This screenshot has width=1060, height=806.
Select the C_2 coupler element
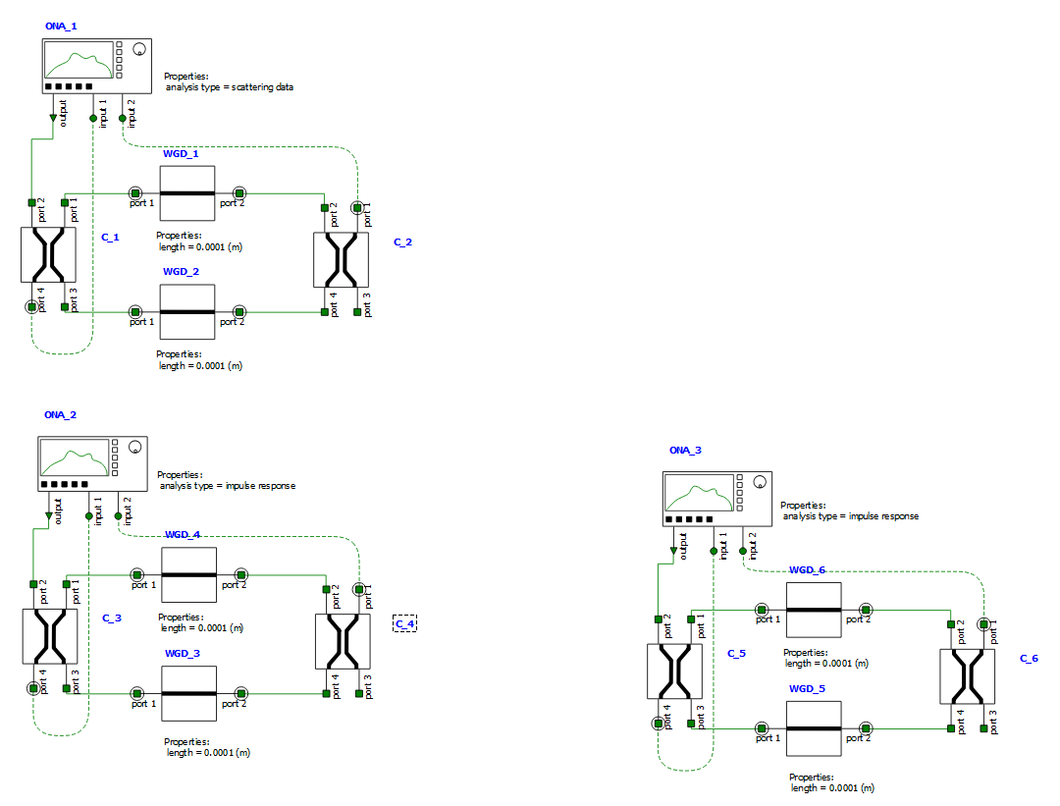(x=343, y=260)
